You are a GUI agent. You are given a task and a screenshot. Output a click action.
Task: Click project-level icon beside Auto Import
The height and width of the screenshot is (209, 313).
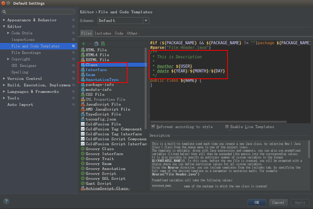(74, 105)
